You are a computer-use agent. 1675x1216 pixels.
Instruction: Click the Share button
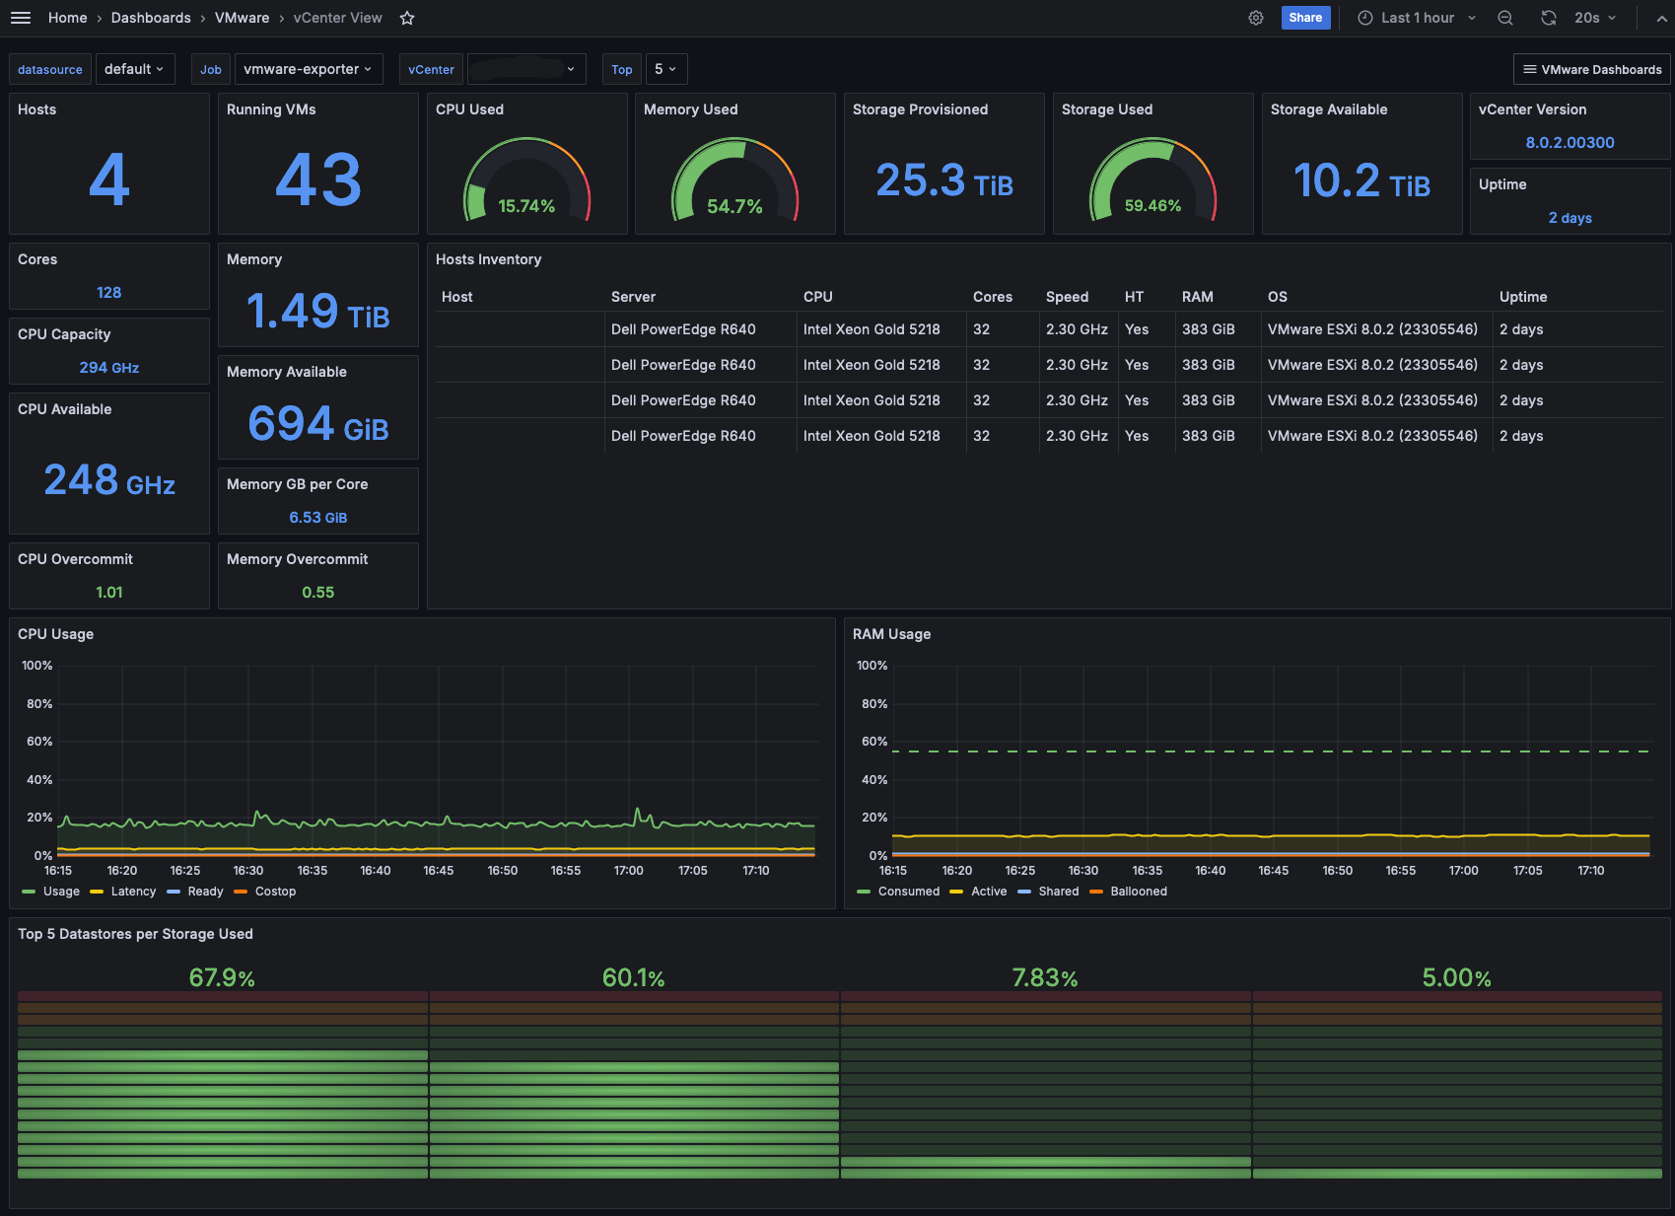point(1305,18)
